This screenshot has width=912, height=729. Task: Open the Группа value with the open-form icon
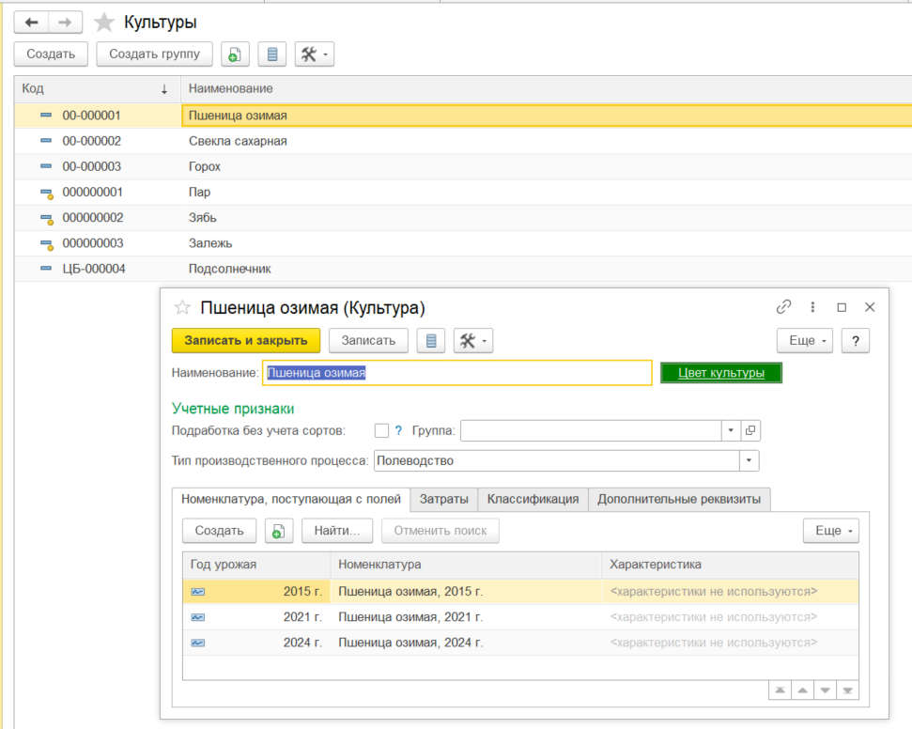[x=750, y=430]
